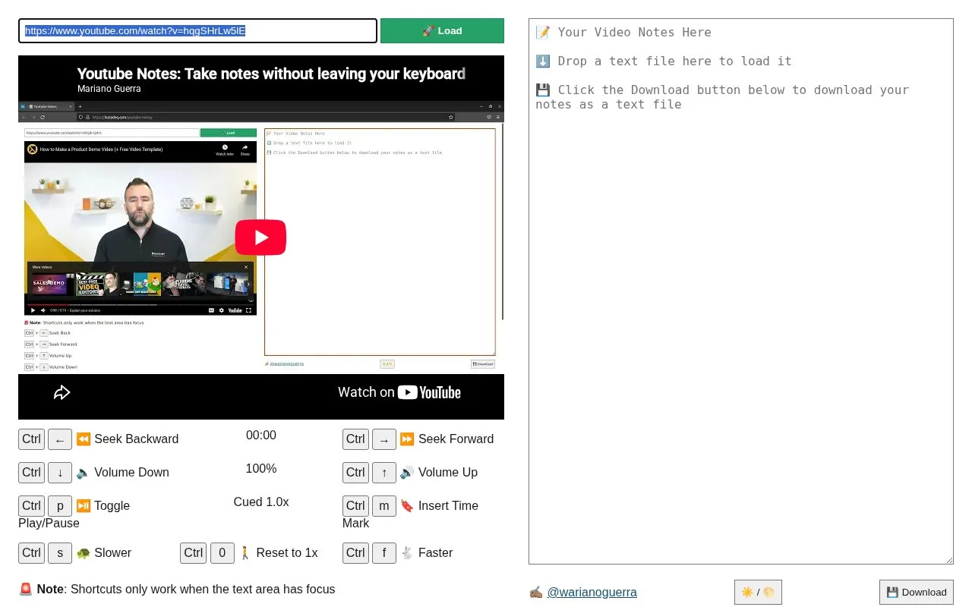Click the "0" key cap
Image resolution: width=972 pixels, height=607 pixels.
222,553
